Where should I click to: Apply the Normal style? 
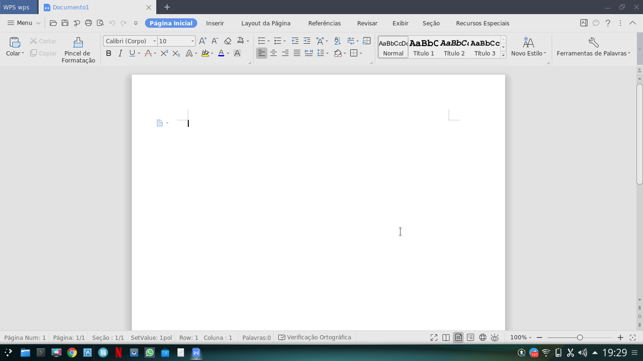[393, 47]
